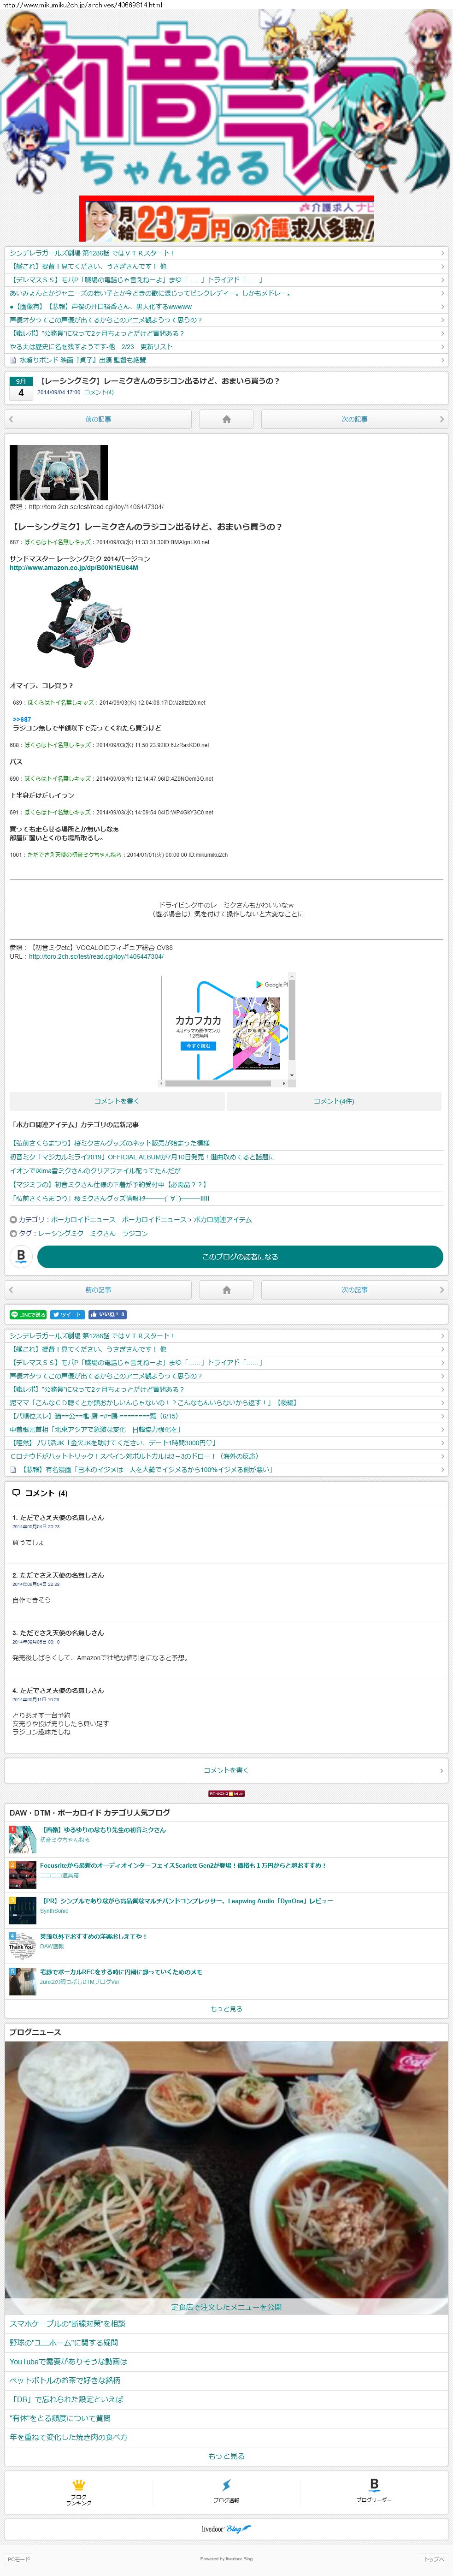This screenshot has height=2576, width=453.
Task: Click もっと見る under the category popular blogs
Action: 226,2008
